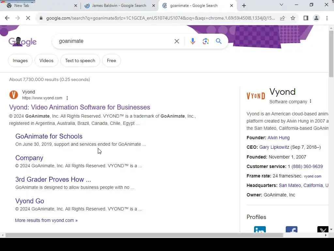
Task: Close the James Baldwin search tab
Action: pos(154,6)
